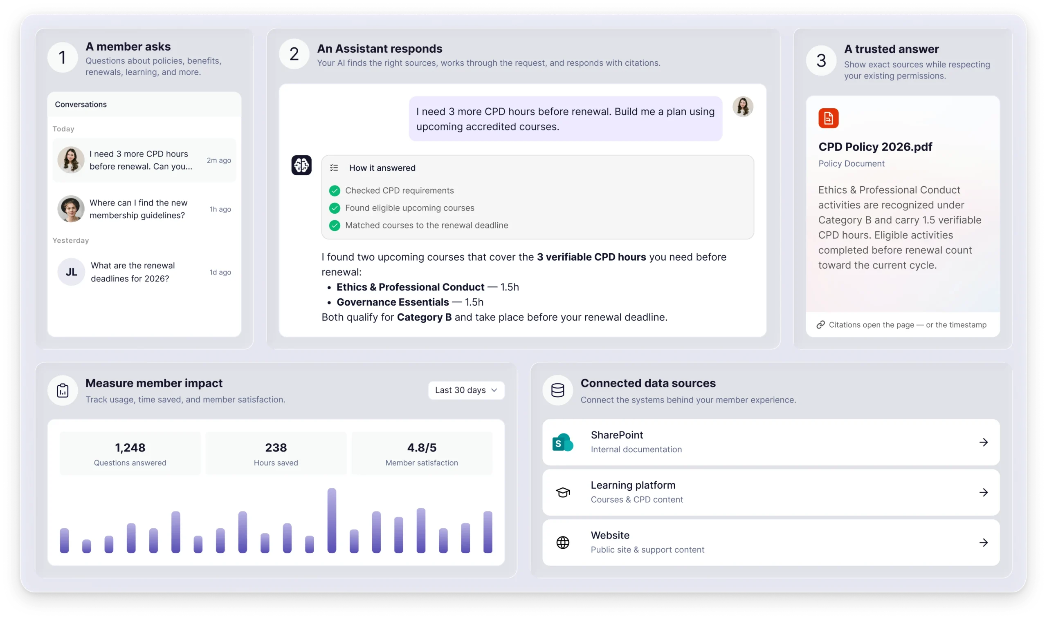The image size is (1047, 619).
Task: Click the JL initials avatar
Action: (x=72, y=272)
